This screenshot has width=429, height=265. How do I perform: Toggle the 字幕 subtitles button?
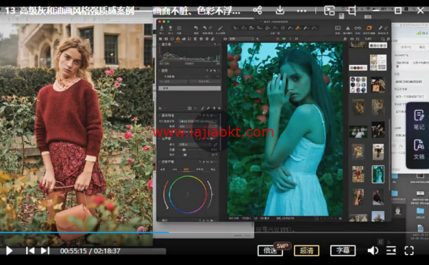click(x=343, y=251)
